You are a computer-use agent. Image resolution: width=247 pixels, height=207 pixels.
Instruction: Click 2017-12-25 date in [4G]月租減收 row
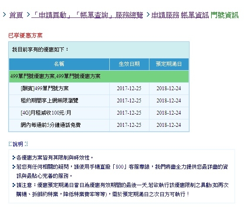point(129,113)
